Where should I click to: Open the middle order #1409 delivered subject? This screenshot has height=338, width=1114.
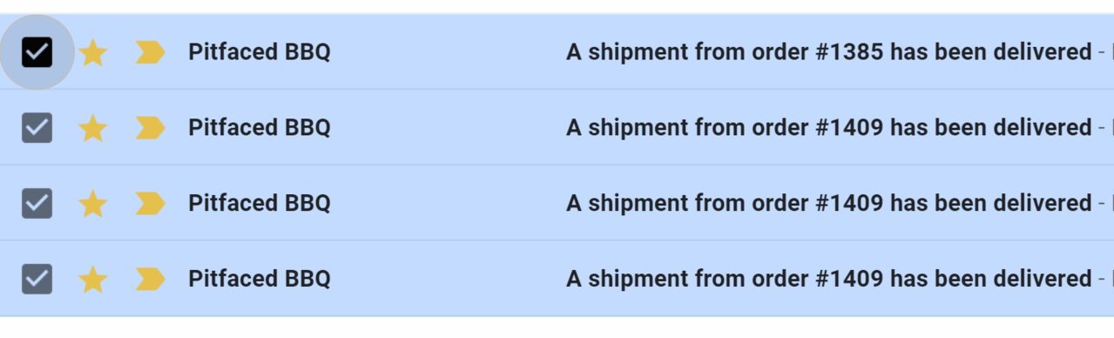pos(828,203)
